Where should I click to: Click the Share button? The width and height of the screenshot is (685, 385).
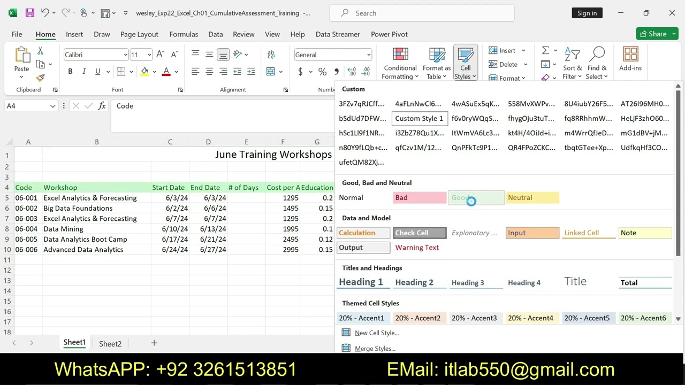(x=657, y=34)
